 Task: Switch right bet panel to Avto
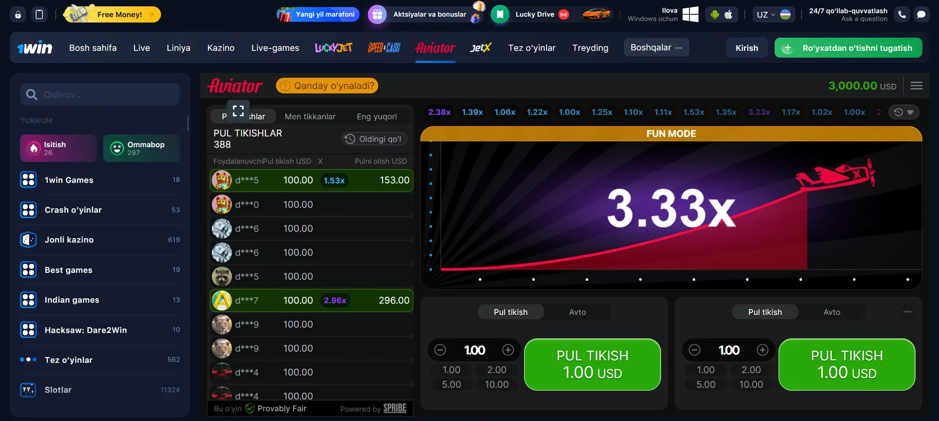831,312
